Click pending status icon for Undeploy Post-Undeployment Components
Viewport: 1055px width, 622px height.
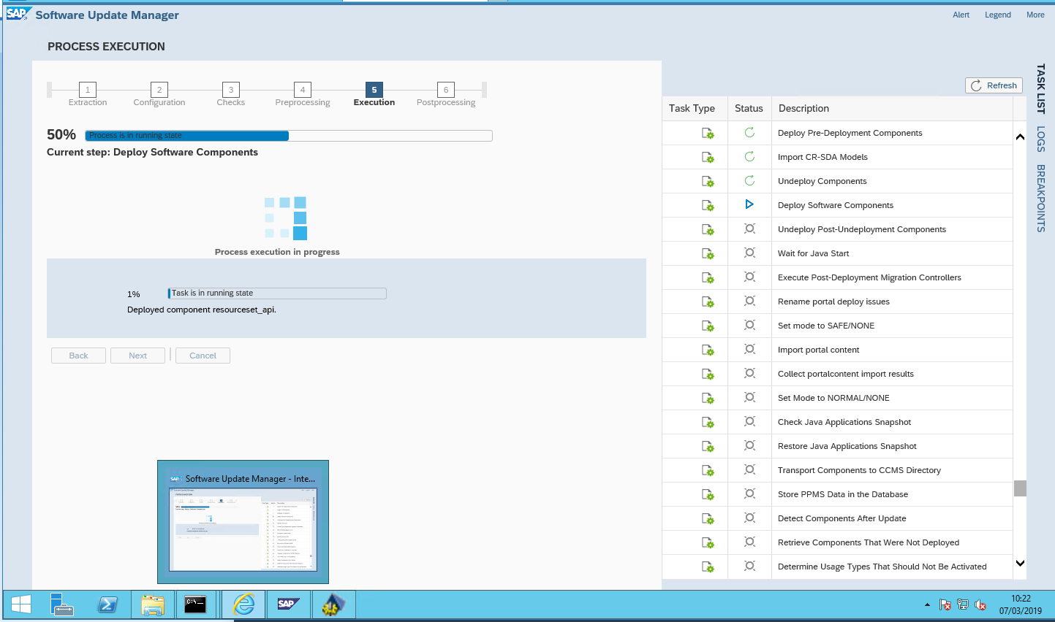click(749, 229)
